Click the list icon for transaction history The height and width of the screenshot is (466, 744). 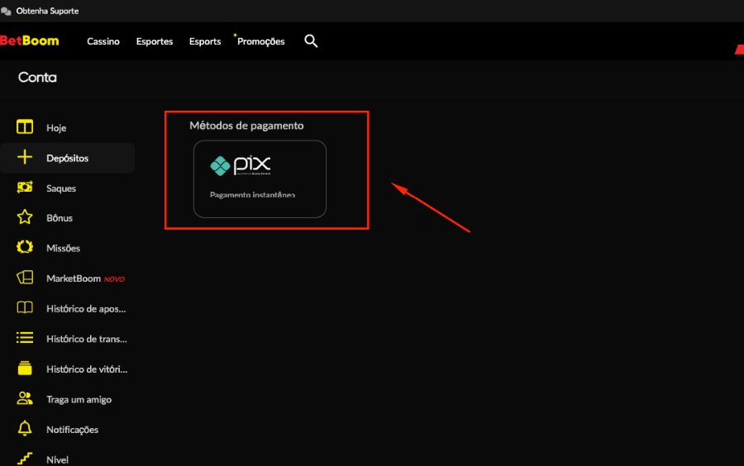[25, 338]
